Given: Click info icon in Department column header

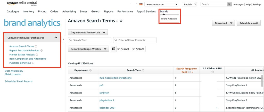Looking at the screenshot, I should 90,70.
